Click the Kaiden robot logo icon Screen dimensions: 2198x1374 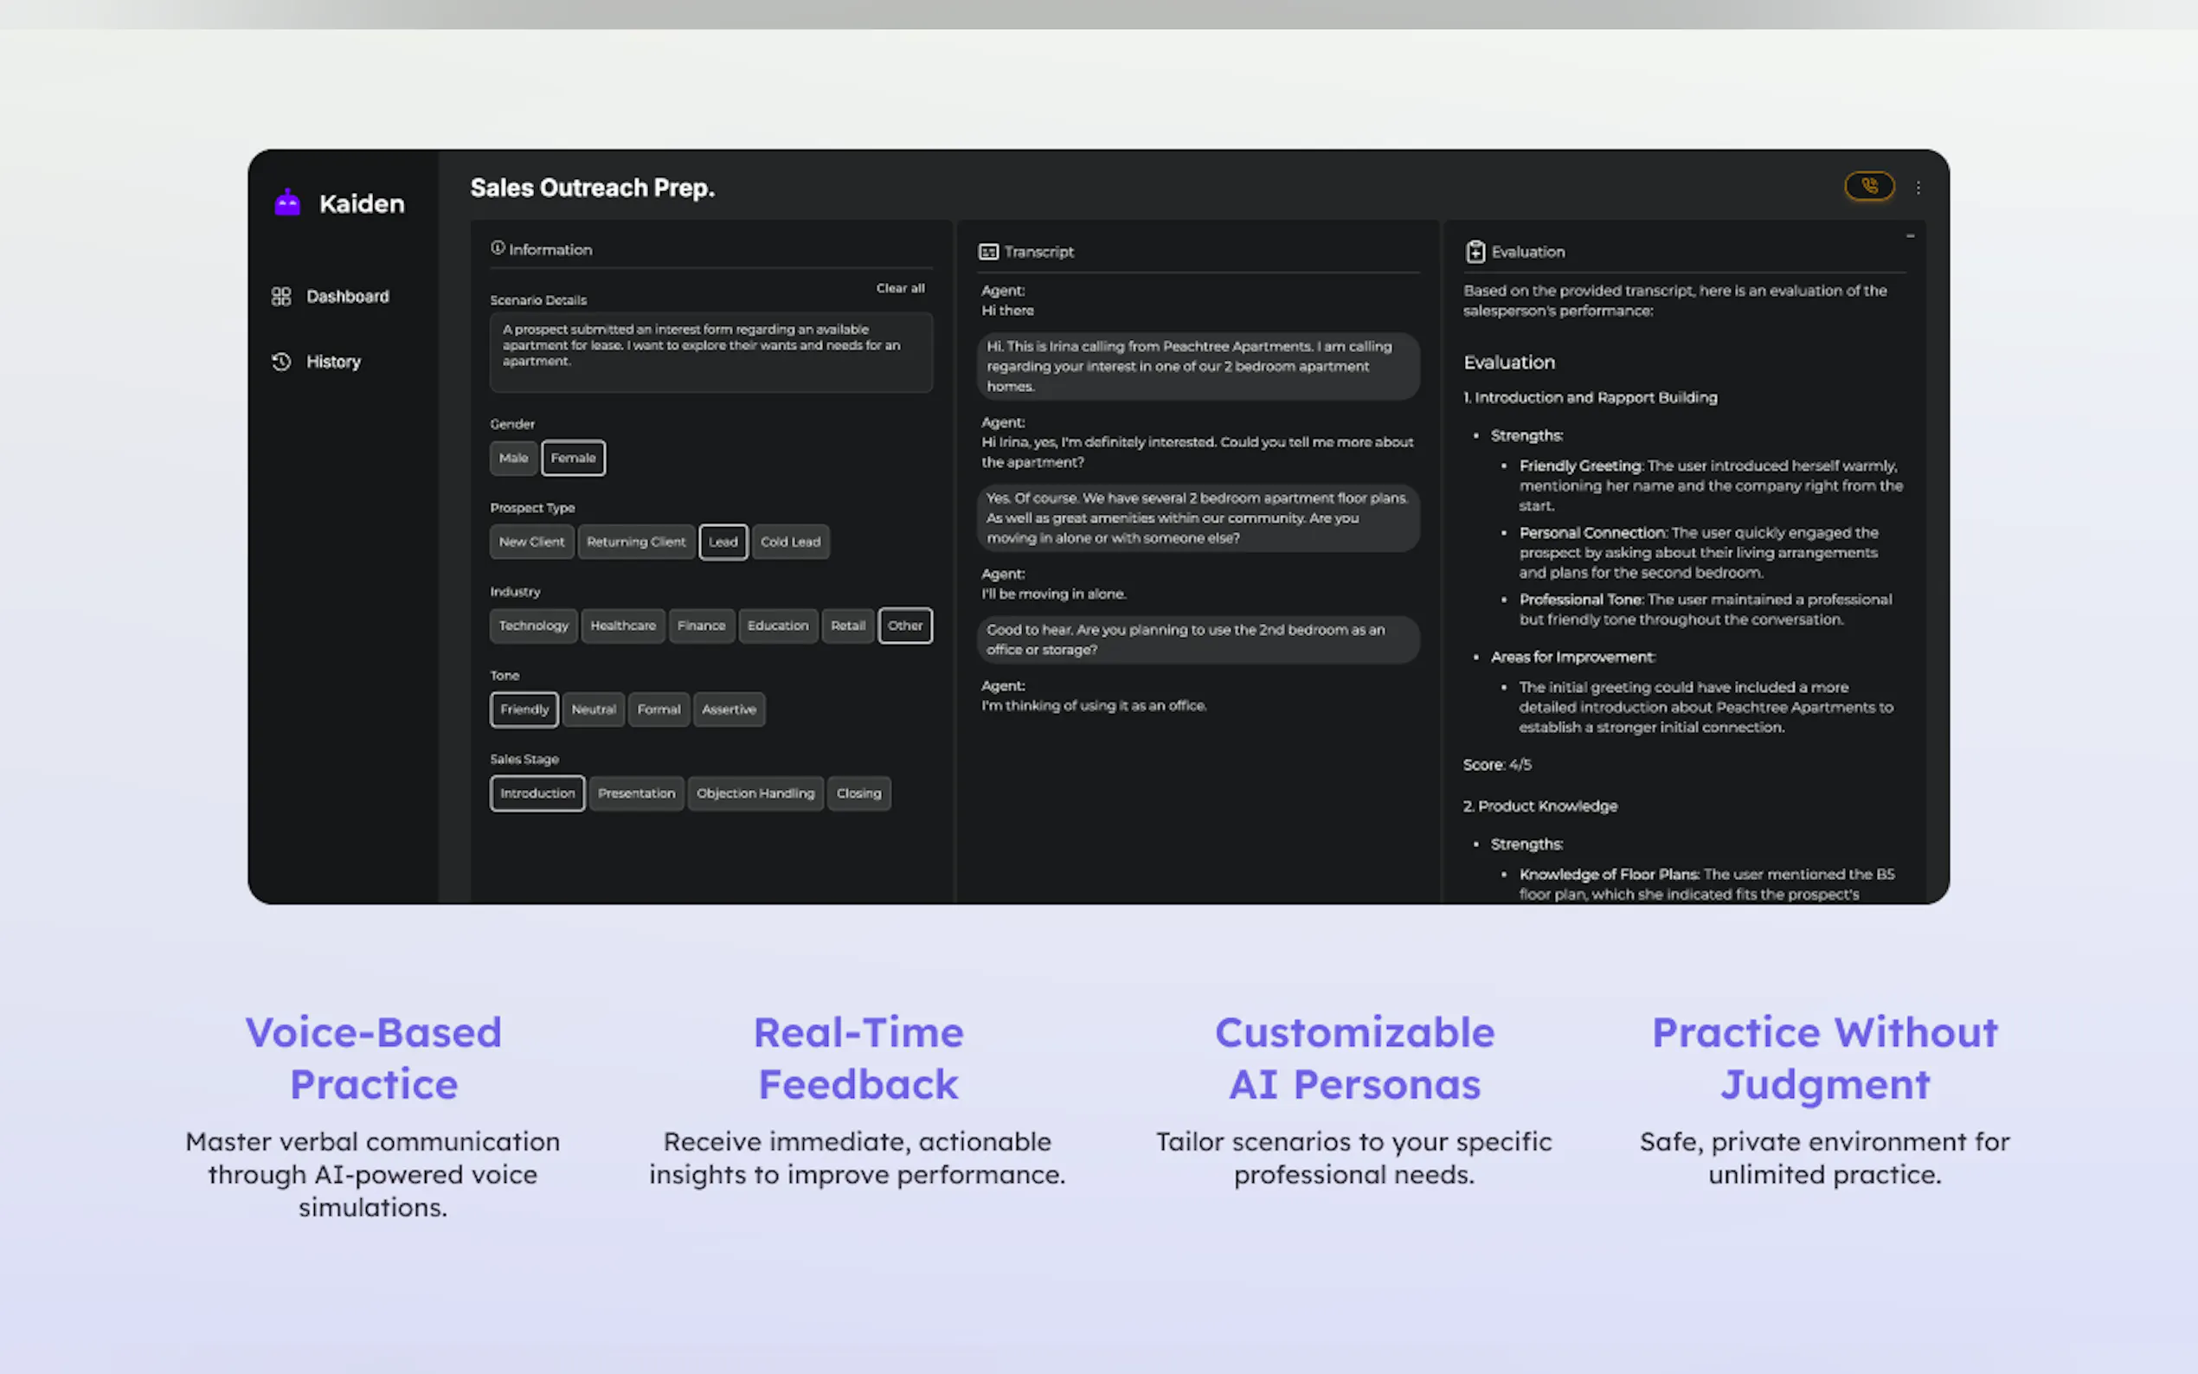tap(287, 202)
